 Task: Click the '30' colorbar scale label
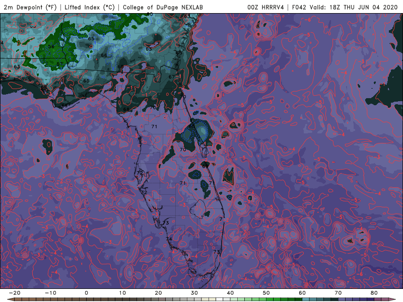coord(194,293)
